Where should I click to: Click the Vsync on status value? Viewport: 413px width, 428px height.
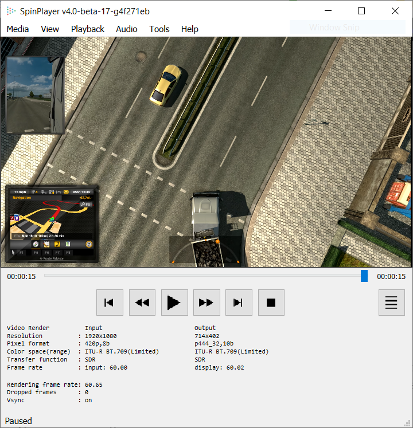(88, 400)
